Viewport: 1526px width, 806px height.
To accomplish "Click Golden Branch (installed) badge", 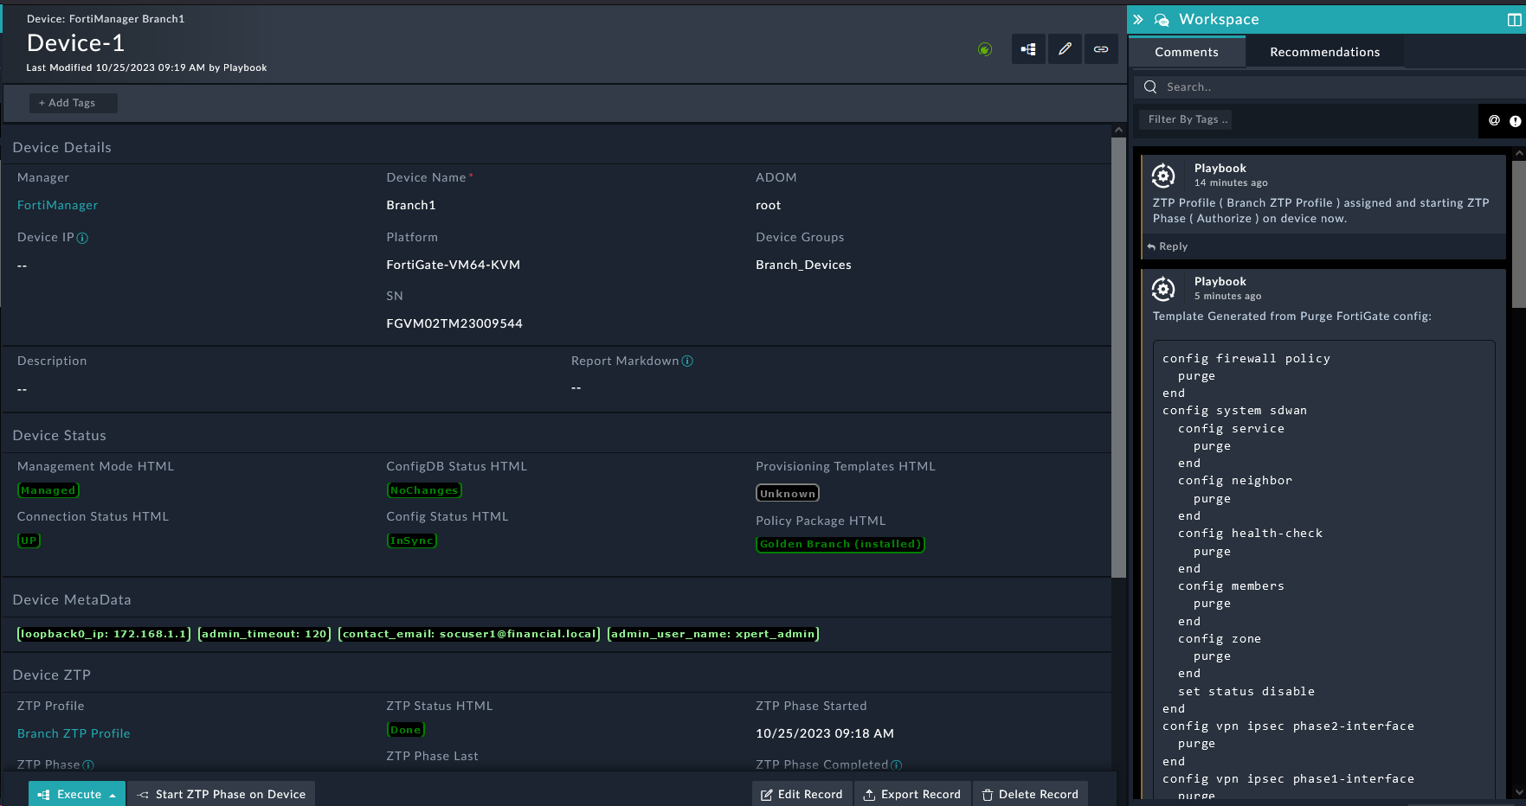I will pos(840,544).
